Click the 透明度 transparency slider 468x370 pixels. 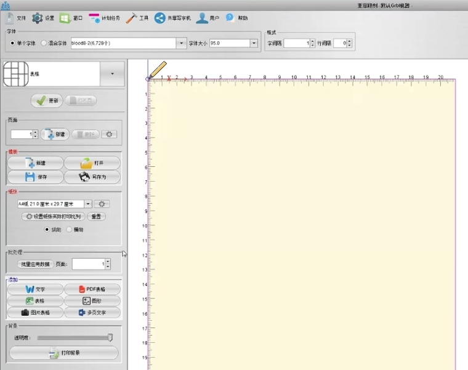74,337
